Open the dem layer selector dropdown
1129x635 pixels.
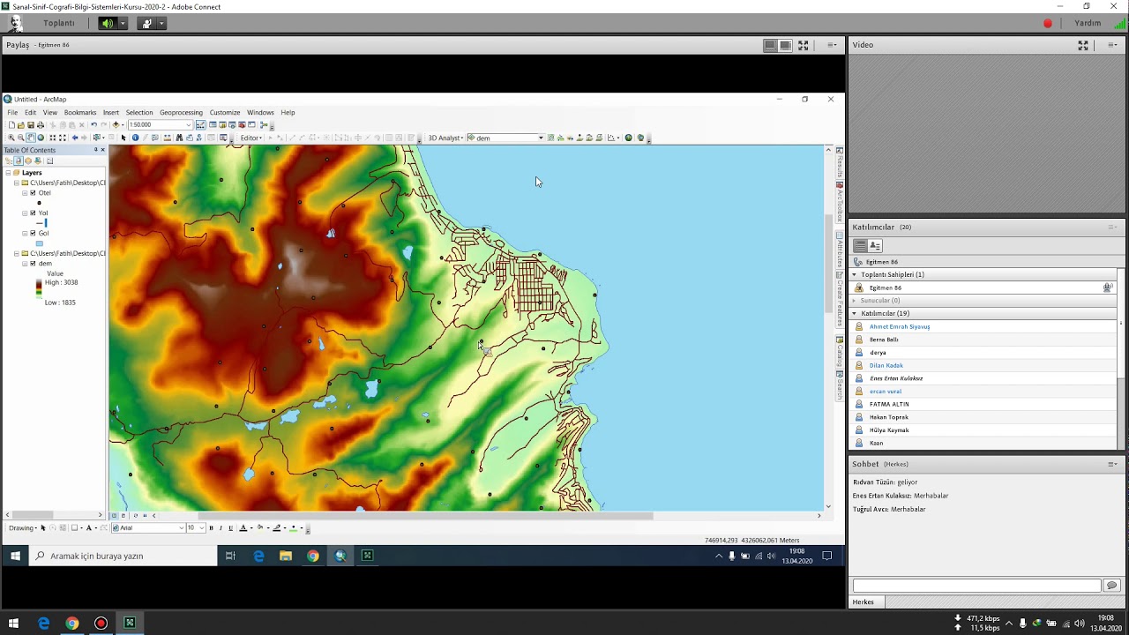click(541, 138)
